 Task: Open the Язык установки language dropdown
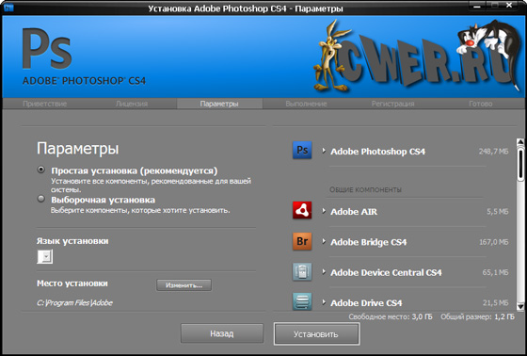pyautogui.click(x=45, y=257)
